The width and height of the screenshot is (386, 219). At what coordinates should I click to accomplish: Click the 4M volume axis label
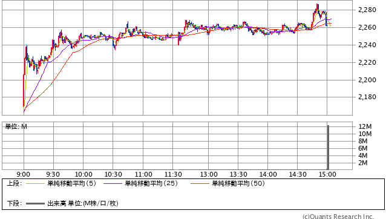tap(363, 155)
